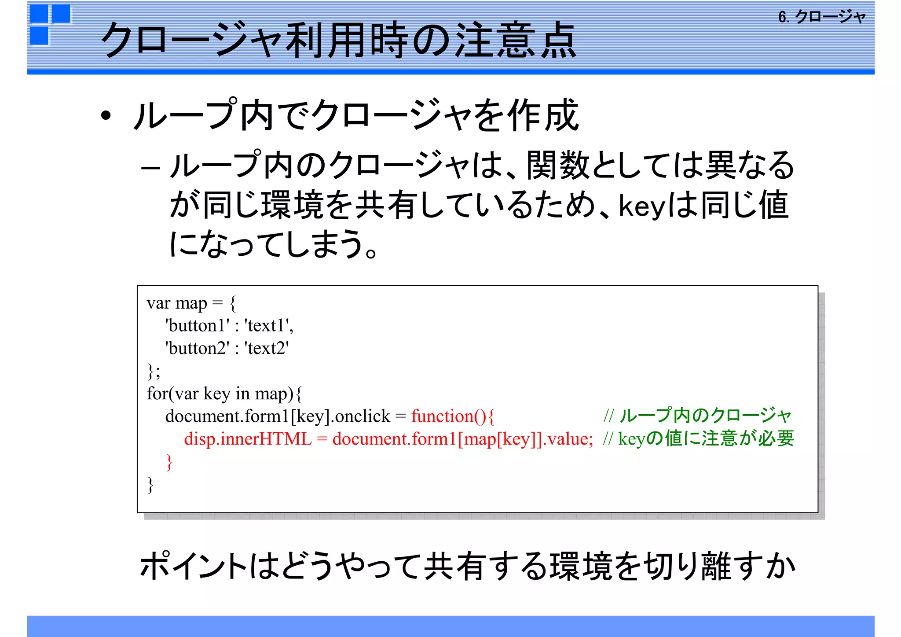The image size is (901, 637).
Task: Click the code line 'button1' : 'text1',
Action: 229,326
